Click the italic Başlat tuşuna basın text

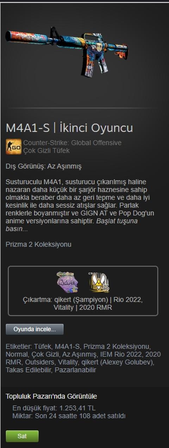[x=71, y=225]
